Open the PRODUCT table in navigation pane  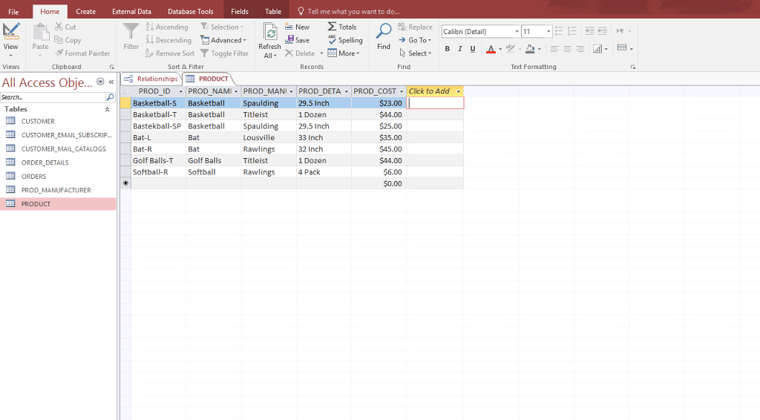pyautogui.click(x=36, y=204)
